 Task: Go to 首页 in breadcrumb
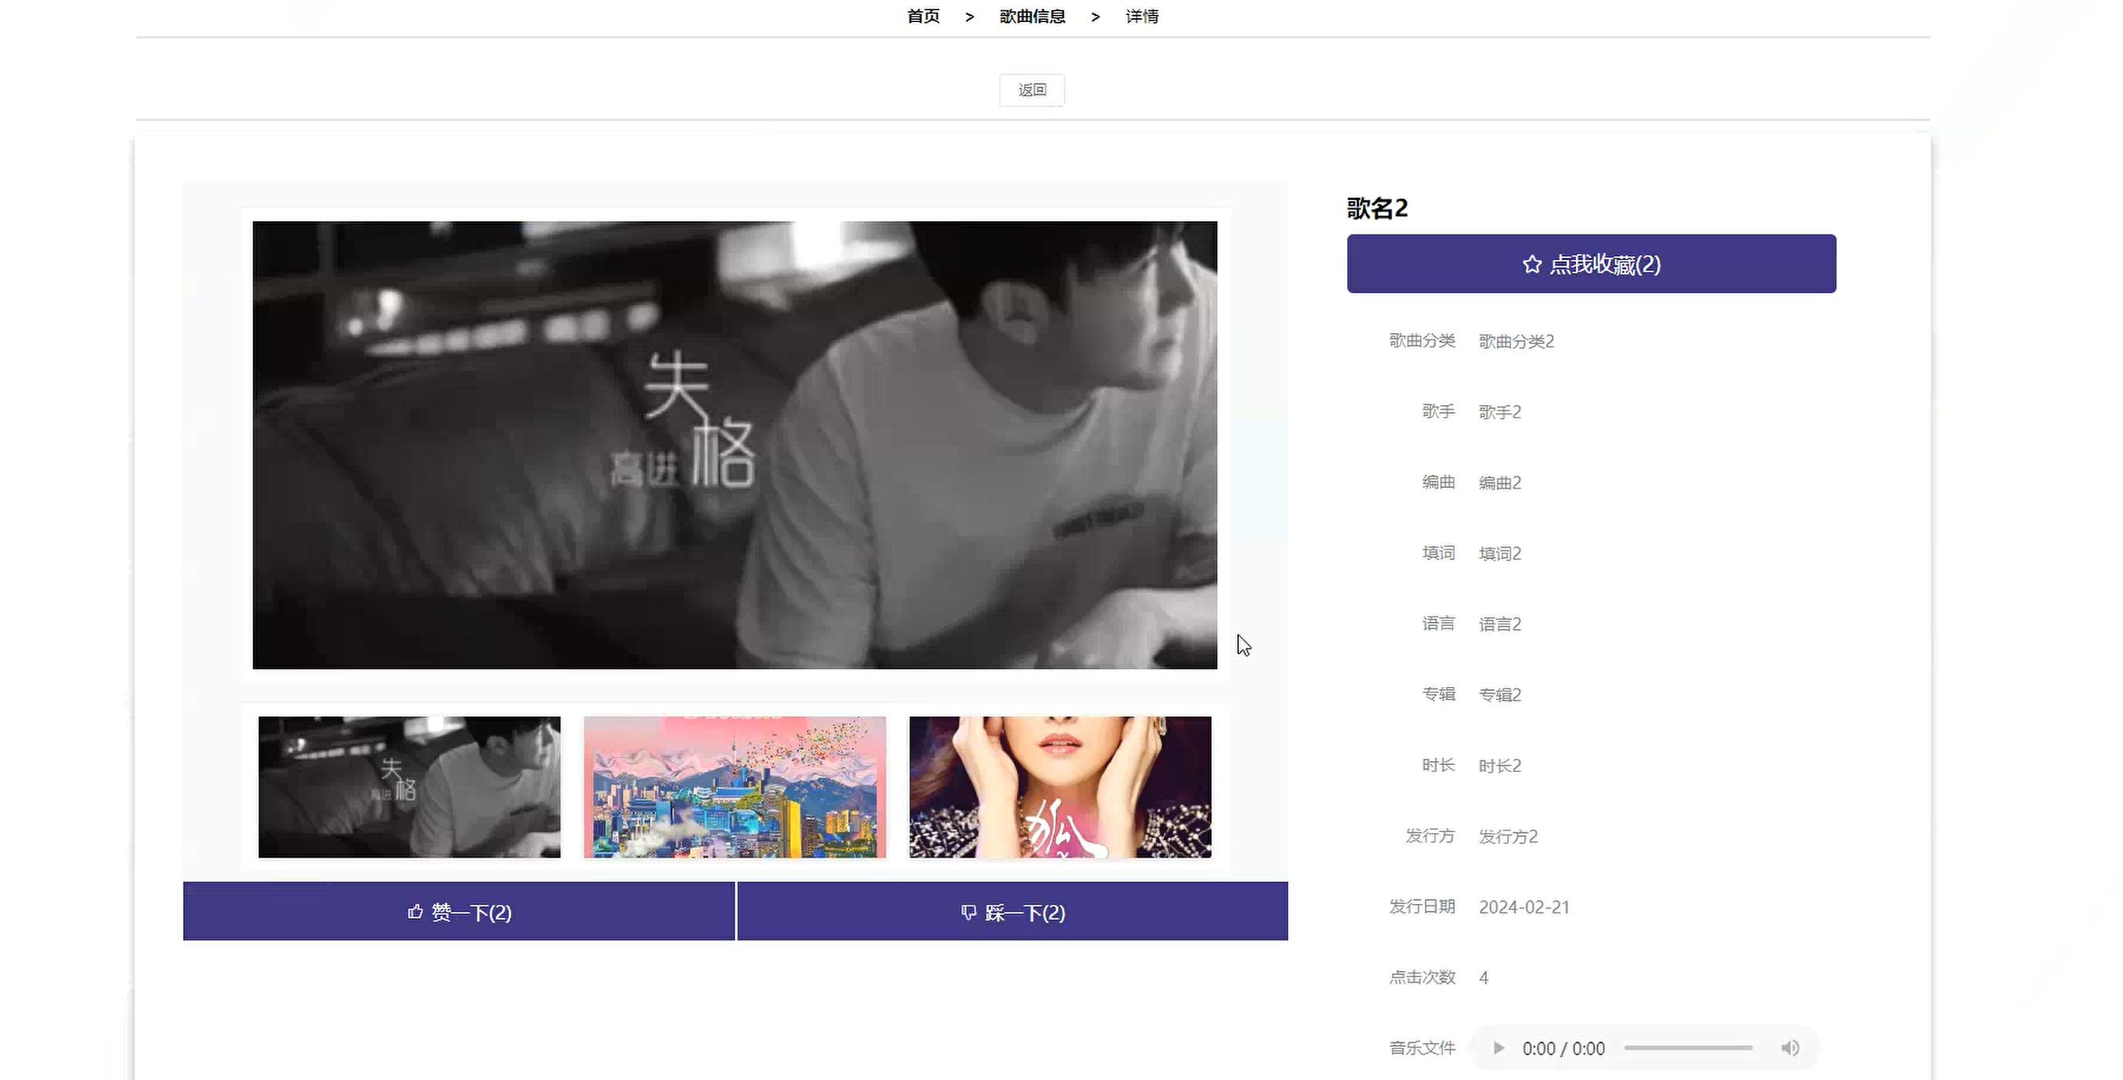pos(923,17)
